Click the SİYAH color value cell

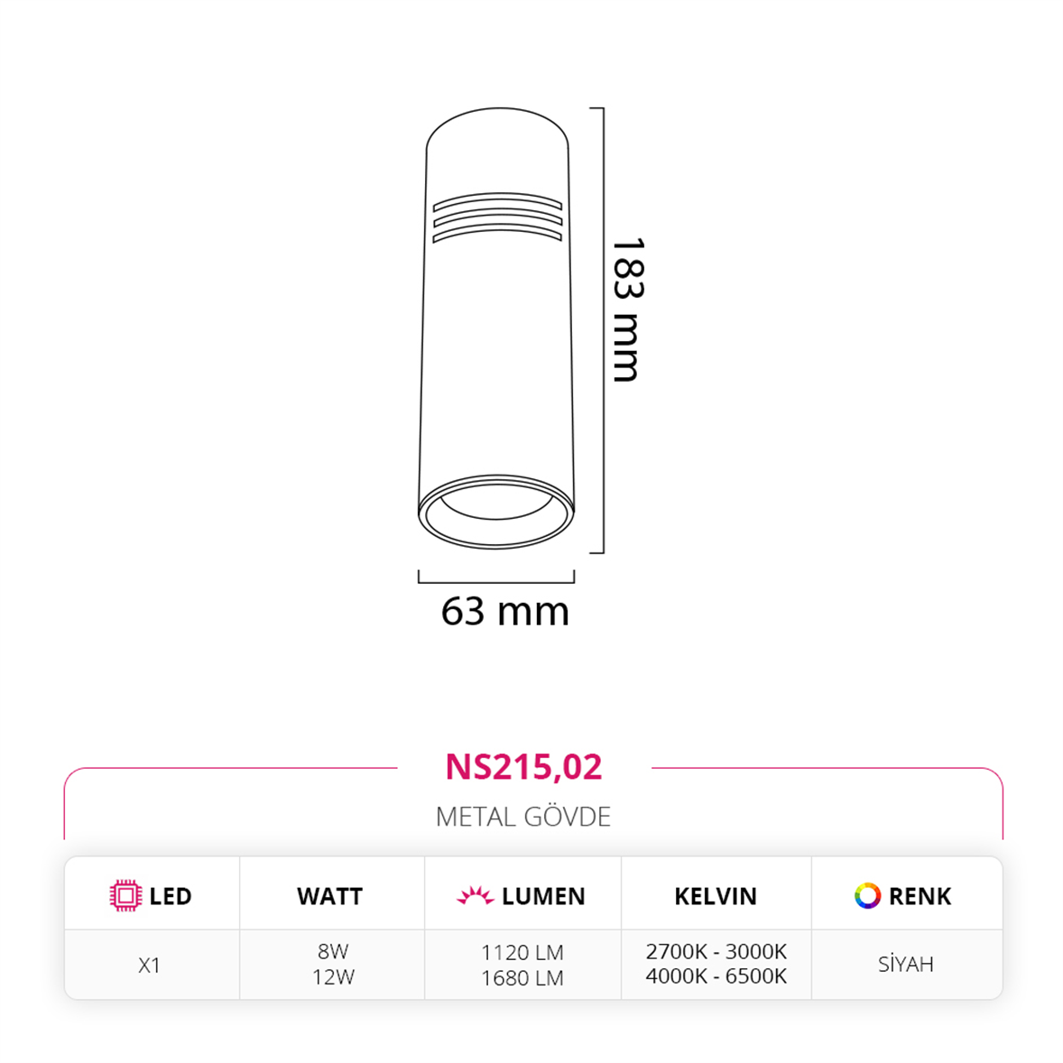pyautogui.click(x=906, y=964)
